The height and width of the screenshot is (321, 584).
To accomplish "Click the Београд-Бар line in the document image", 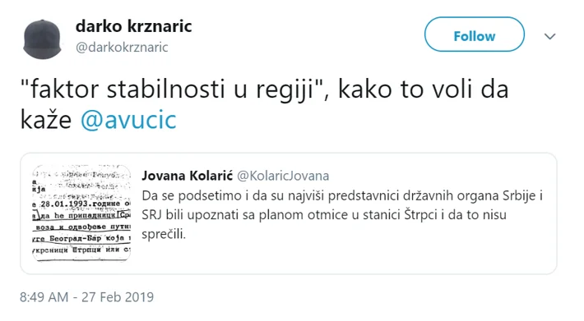I will [x=81, y=239].
